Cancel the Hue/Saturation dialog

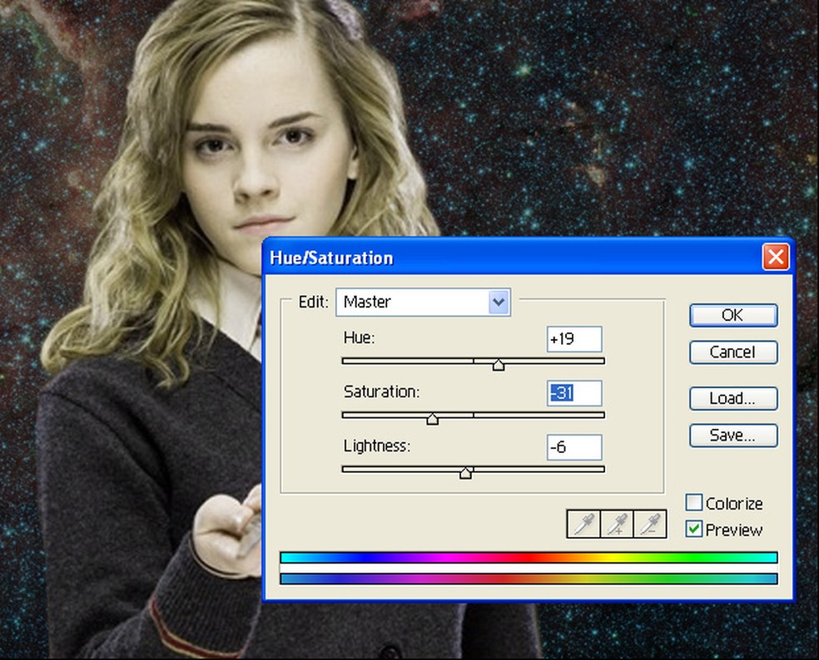point(732,352)
